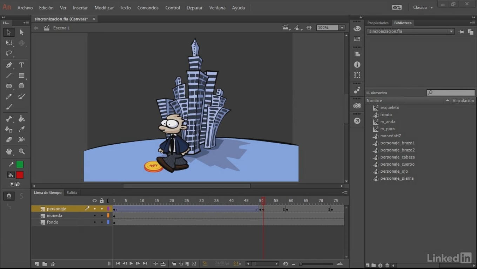Viewport: 477px width, 269px height.
Task: Open the sincronizacion.fla library dropdown
Action: point(452,31)
